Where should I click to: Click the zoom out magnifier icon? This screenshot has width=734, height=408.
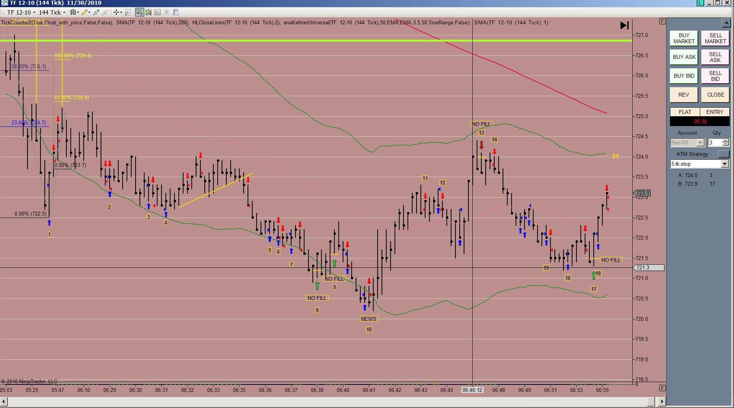tap(105, 12)
